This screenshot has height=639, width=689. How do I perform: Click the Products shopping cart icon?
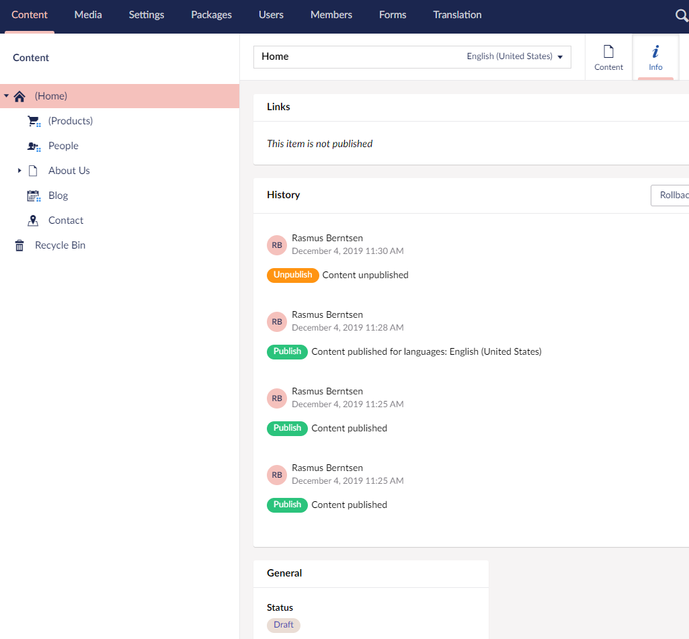(34, 121)
